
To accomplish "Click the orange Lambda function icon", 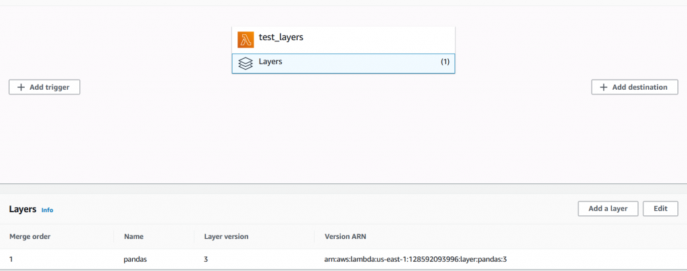I will click(246, 39).
